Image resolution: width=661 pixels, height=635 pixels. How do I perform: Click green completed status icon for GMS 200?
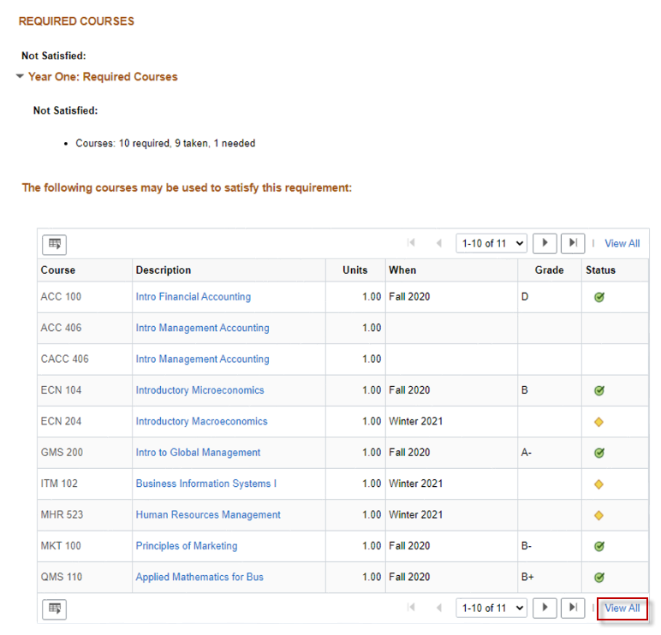pyautogui.click(x=599, y=453)
